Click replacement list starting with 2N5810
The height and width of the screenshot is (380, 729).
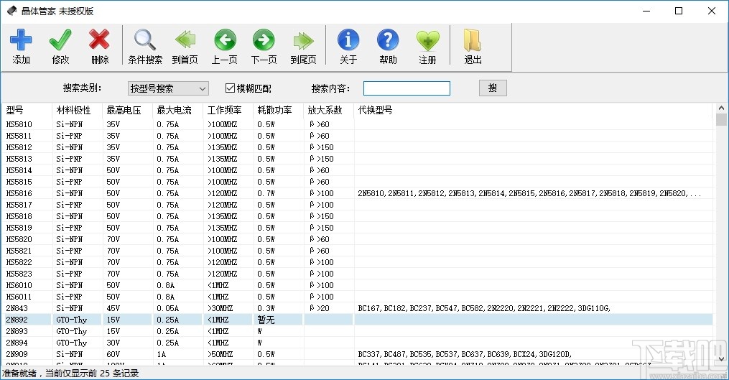[x=529, y=193]
